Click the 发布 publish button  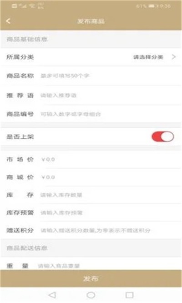[x=91, y=278]
